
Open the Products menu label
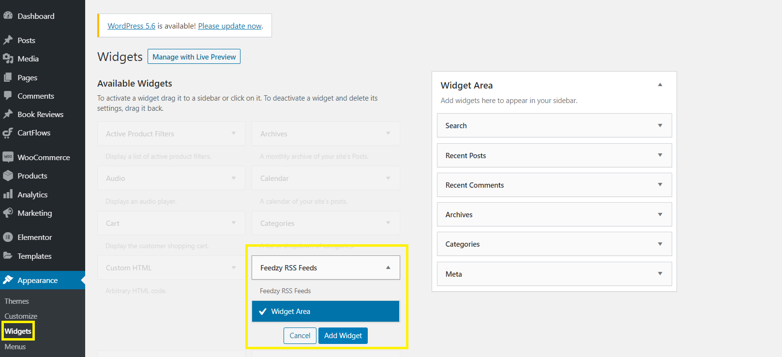coord(32,176)
